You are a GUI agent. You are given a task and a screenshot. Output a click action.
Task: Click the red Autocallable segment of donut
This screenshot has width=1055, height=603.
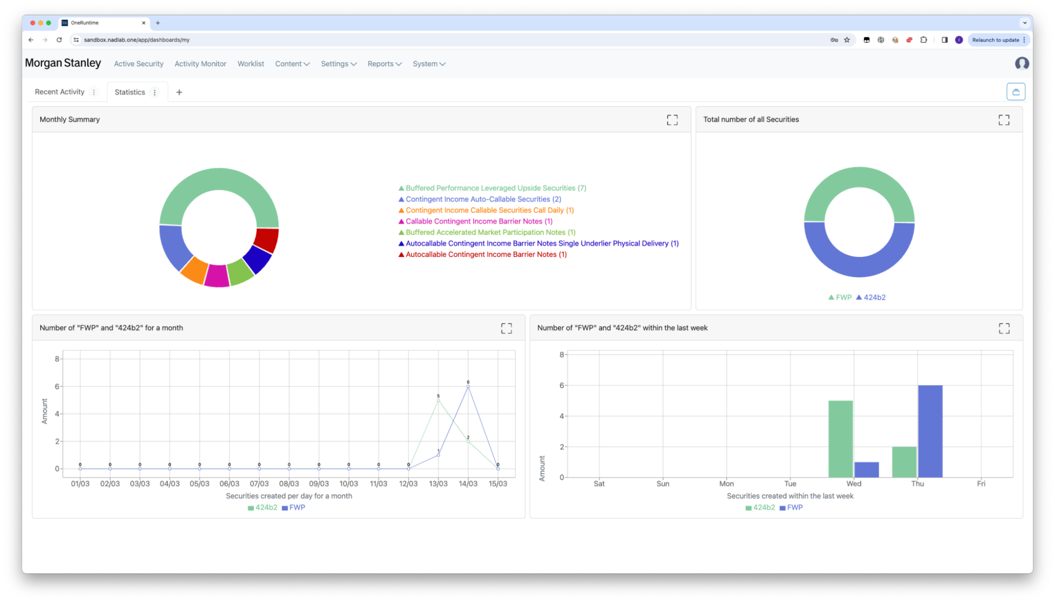(x=267, y=240)
